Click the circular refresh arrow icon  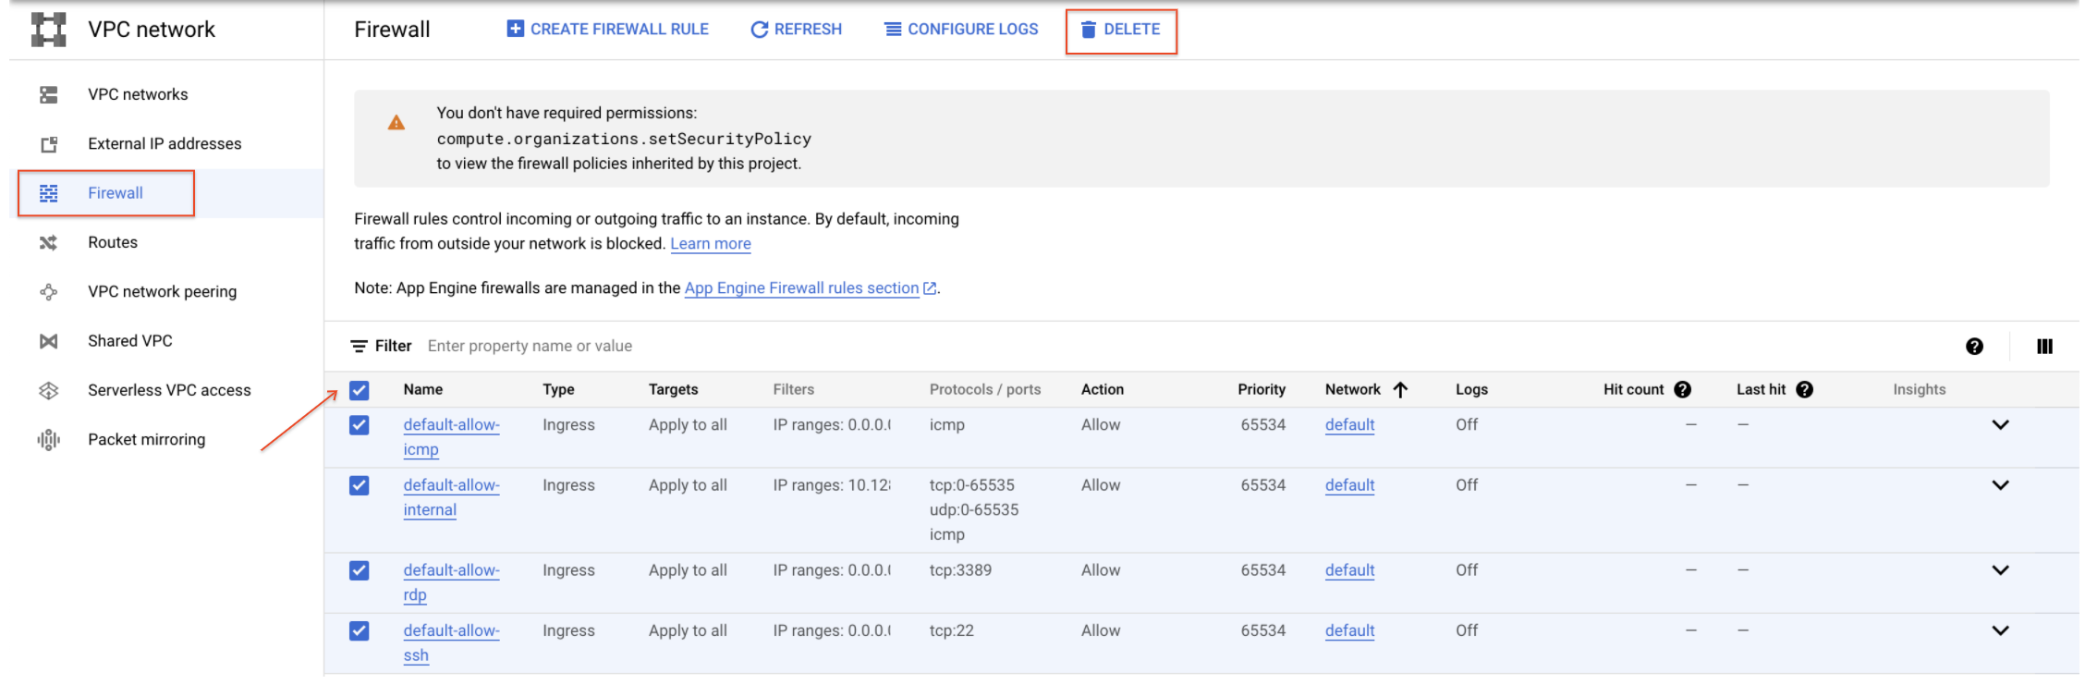pyautogui.click(x=760, y=30)
